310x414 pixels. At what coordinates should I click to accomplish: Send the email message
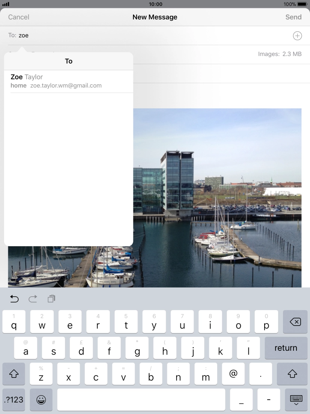(293, 17)
